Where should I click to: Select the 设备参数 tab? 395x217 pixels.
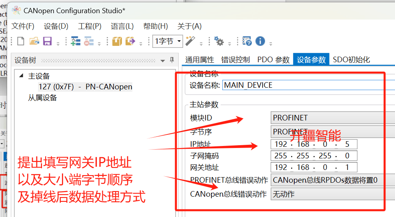click(311, 59)
